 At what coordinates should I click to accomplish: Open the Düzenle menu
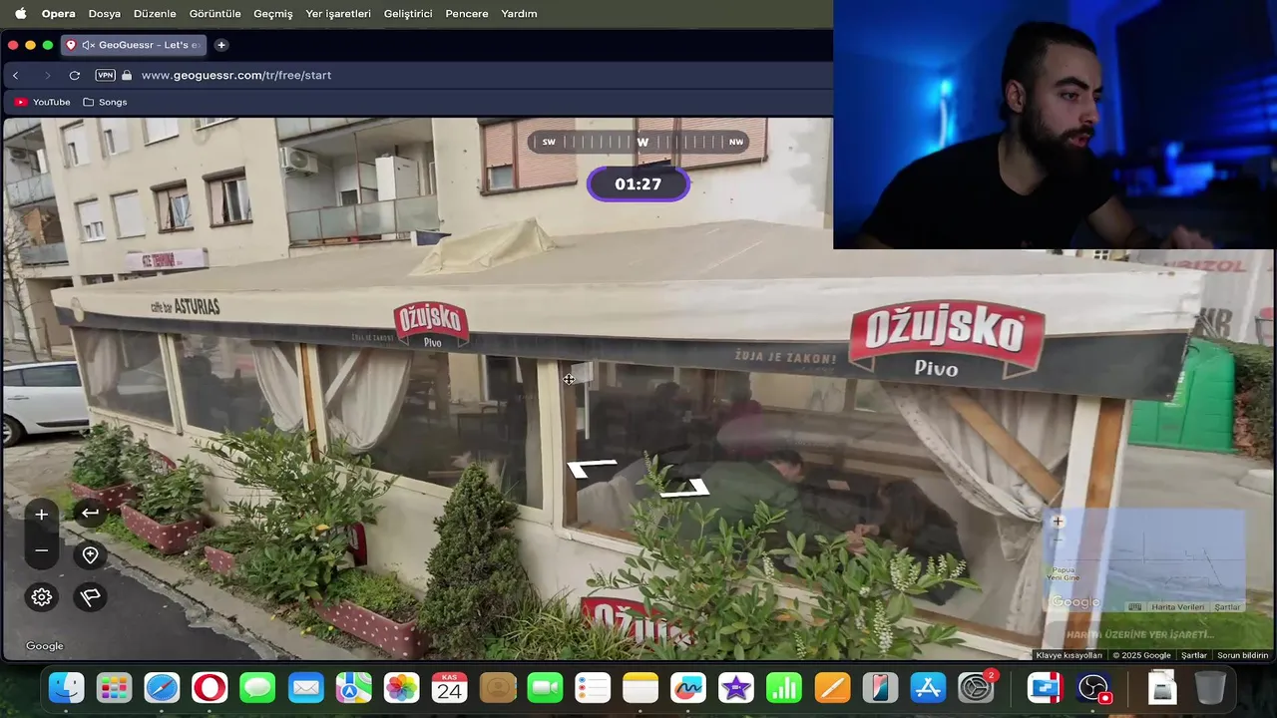155,14
